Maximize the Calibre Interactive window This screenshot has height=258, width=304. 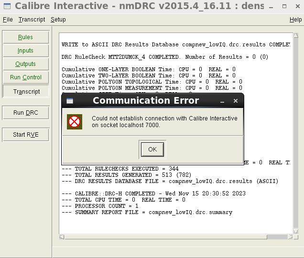[284, 6]
